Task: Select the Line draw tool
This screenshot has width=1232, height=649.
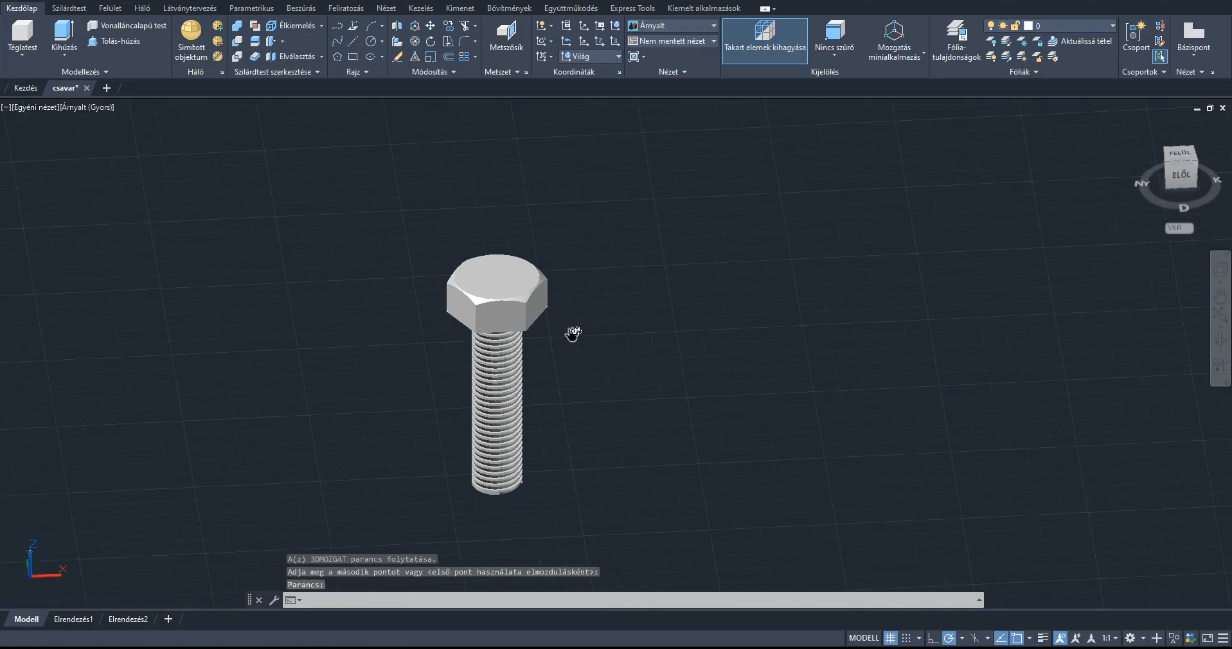Action: pos(353,41)
